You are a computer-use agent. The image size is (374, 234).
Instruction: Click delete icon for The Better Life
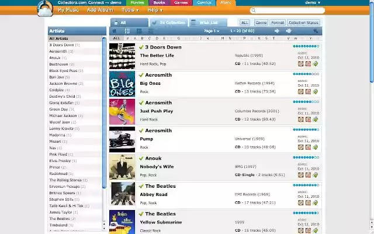point(308,64)
